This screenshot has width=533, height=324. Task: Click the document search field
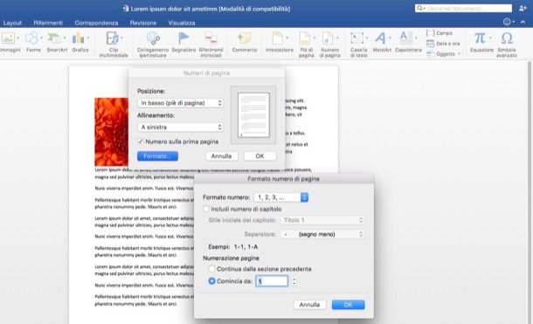(463, 8)
